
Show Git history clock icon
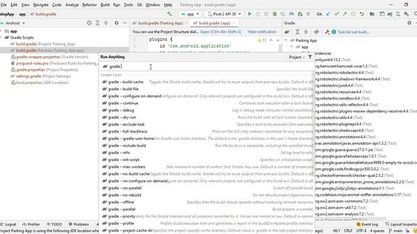pyautogui.click(x=353, y=14)
